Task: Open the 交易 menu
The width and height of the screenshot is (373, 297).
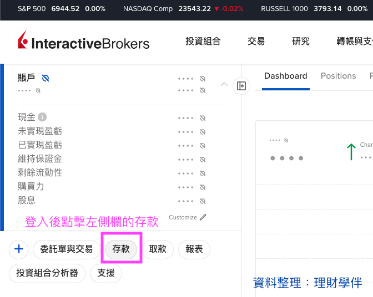Action: click(256, 42)
